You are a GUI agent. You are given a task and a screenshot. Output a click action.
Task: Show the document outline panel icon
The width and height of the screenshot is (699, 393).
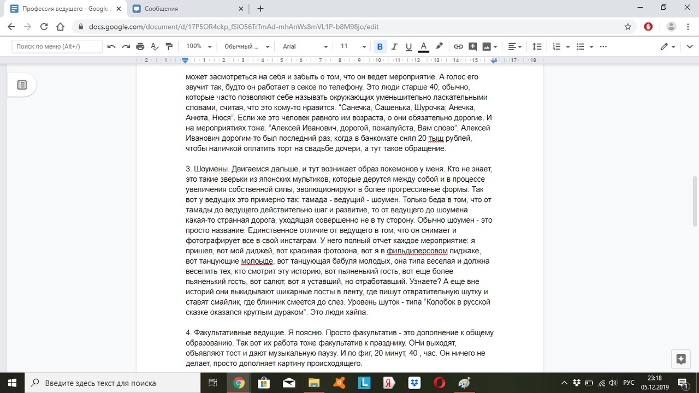tap(22, 85)
